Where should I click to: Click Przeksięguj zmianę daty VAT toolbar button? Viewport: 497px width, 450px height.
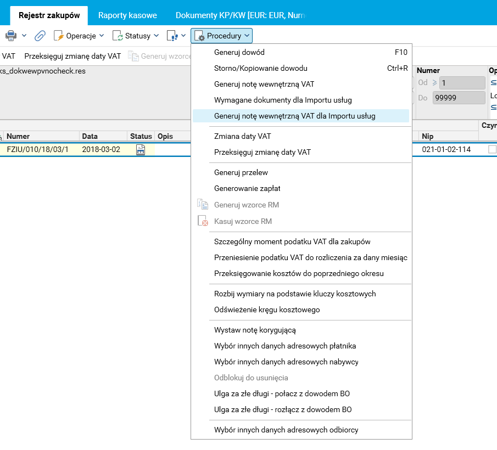point(72,56)
